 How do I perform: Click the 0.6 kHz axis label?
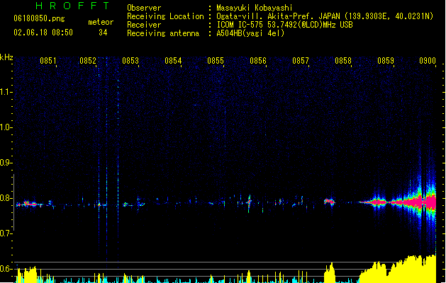(x=6, y=269)
